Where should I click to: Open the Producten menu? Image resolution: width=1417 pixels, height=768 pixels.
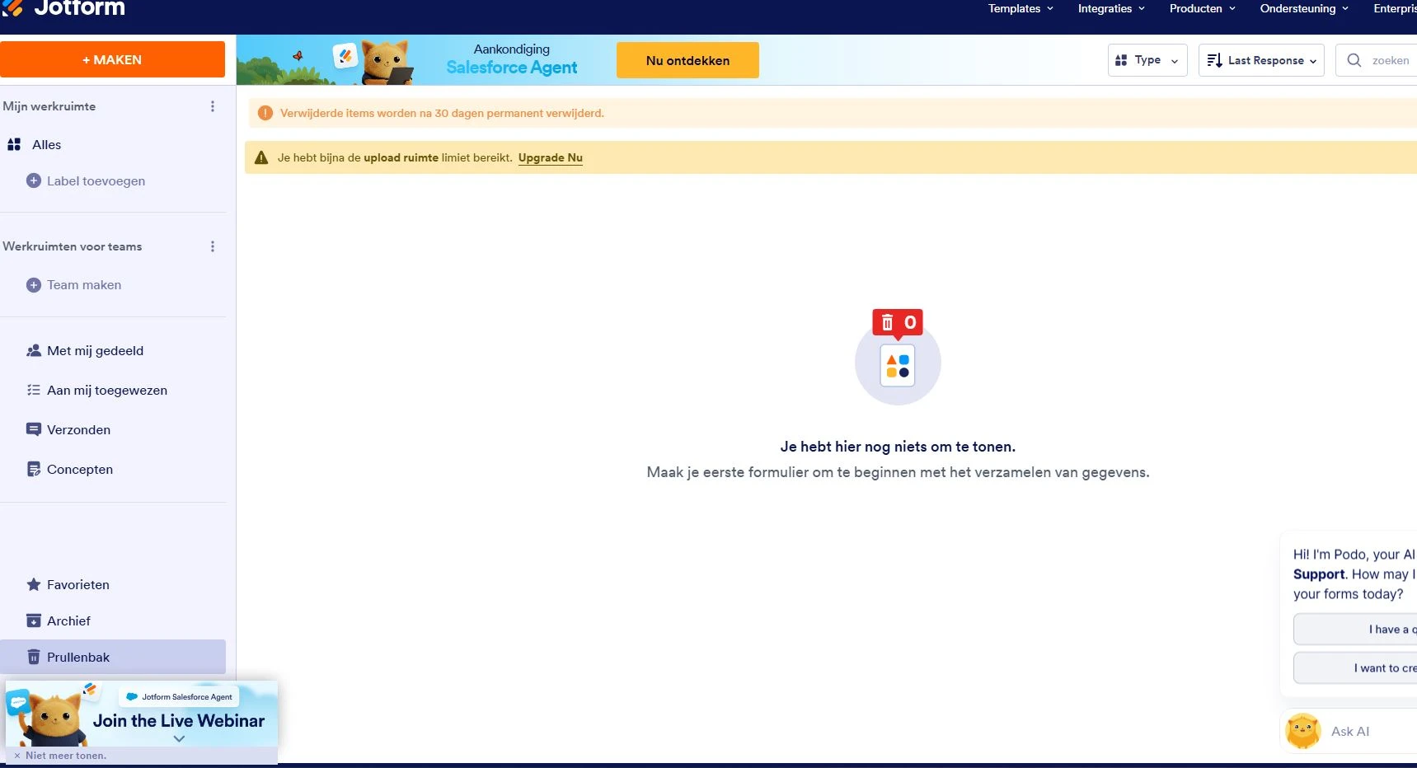click(x=1201, y=9)
